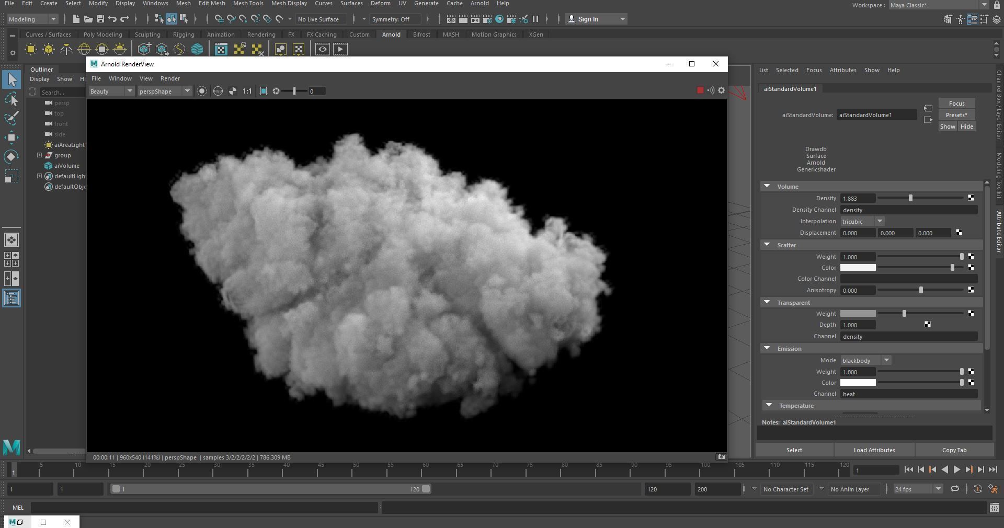Open Arnold menu in main menu bar
Screen dimensions: 1004x528
480,3
